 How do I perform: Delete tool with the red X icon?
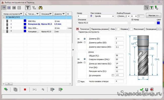pos(25,89)
